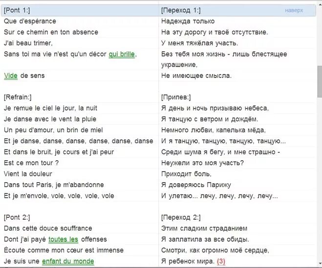Click the line 'Смотри, как огромно моё сердце,'
The height and width of the screenshot is (268, 322).
215,250
